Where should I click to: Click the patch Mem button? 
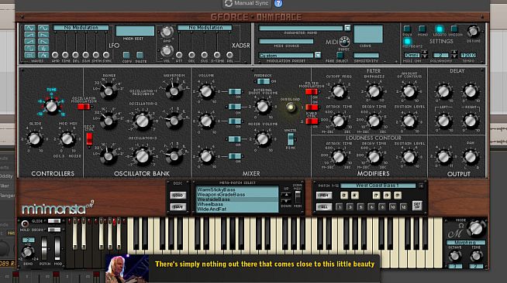[x=324, y=196]
